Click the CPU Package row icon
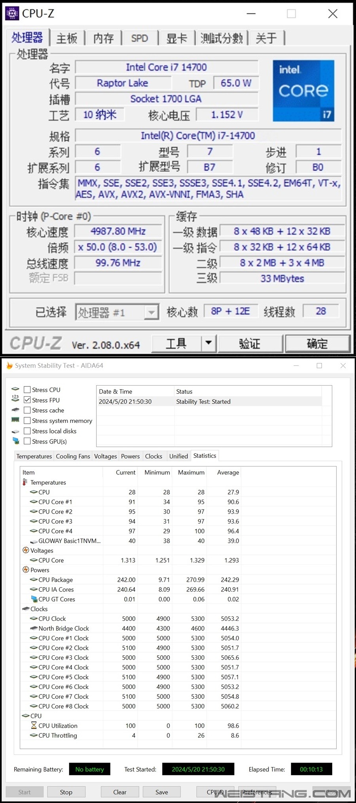This screenshot has width=356, height=803. (x=34, y=579)
